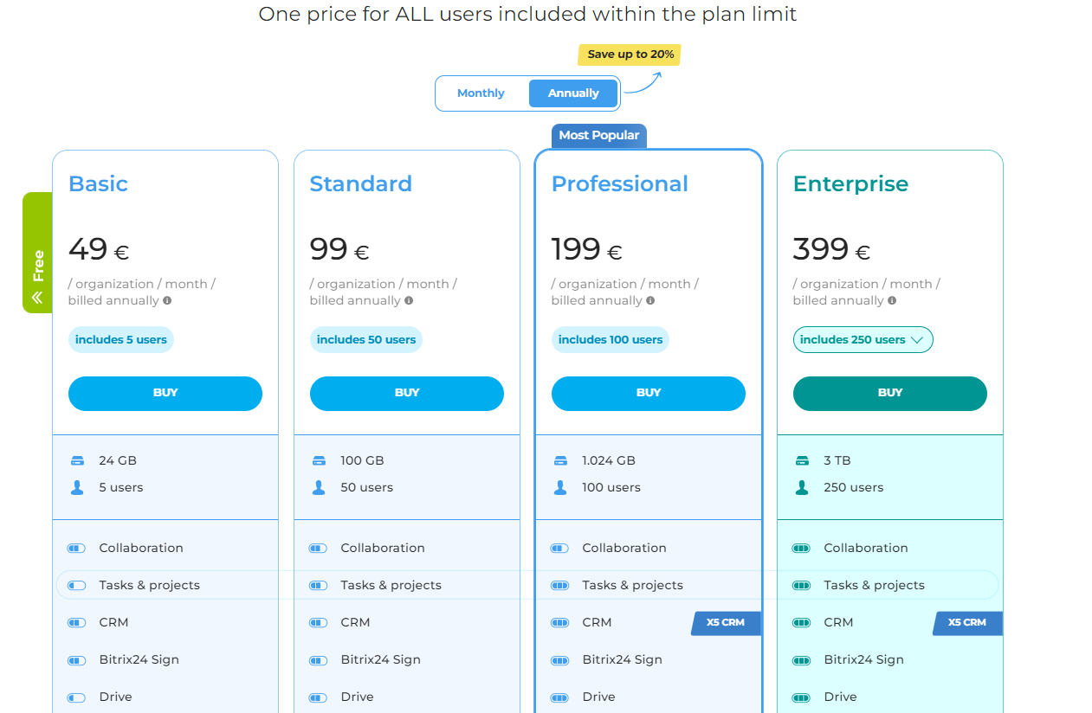Expand the includes 250 users dropdown

point(863,340)
